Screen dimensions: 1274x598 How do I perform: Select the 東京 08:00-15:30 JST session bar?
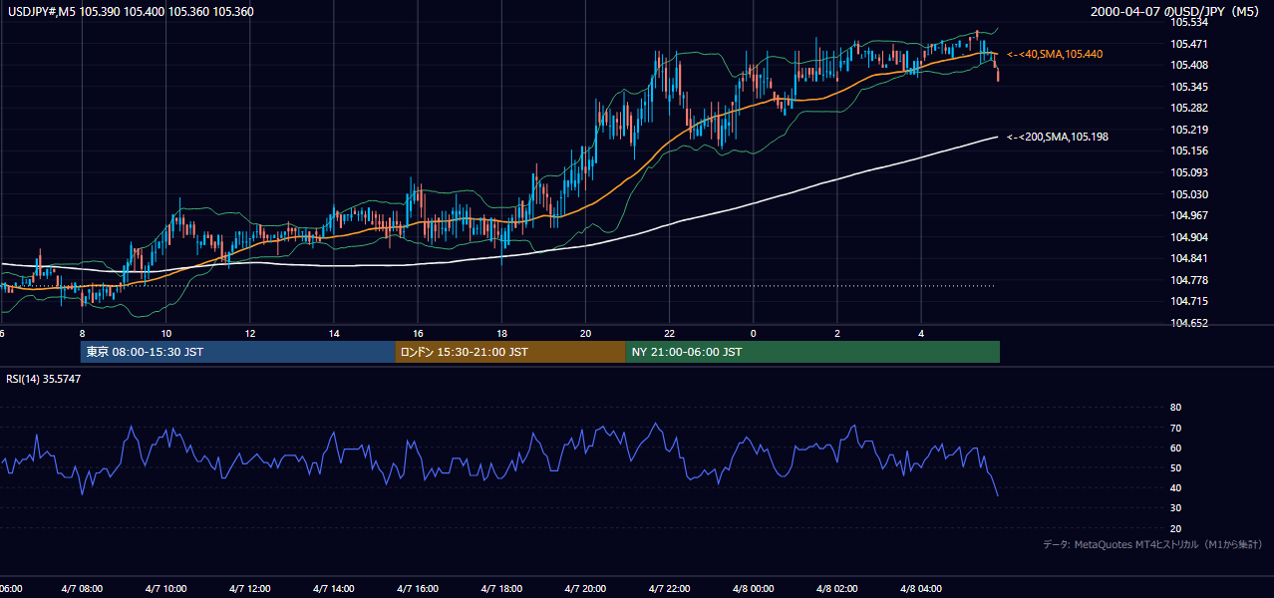click(238, 352)
